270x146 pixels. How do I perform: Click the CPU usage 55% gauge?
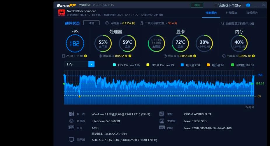click(103, 44)
